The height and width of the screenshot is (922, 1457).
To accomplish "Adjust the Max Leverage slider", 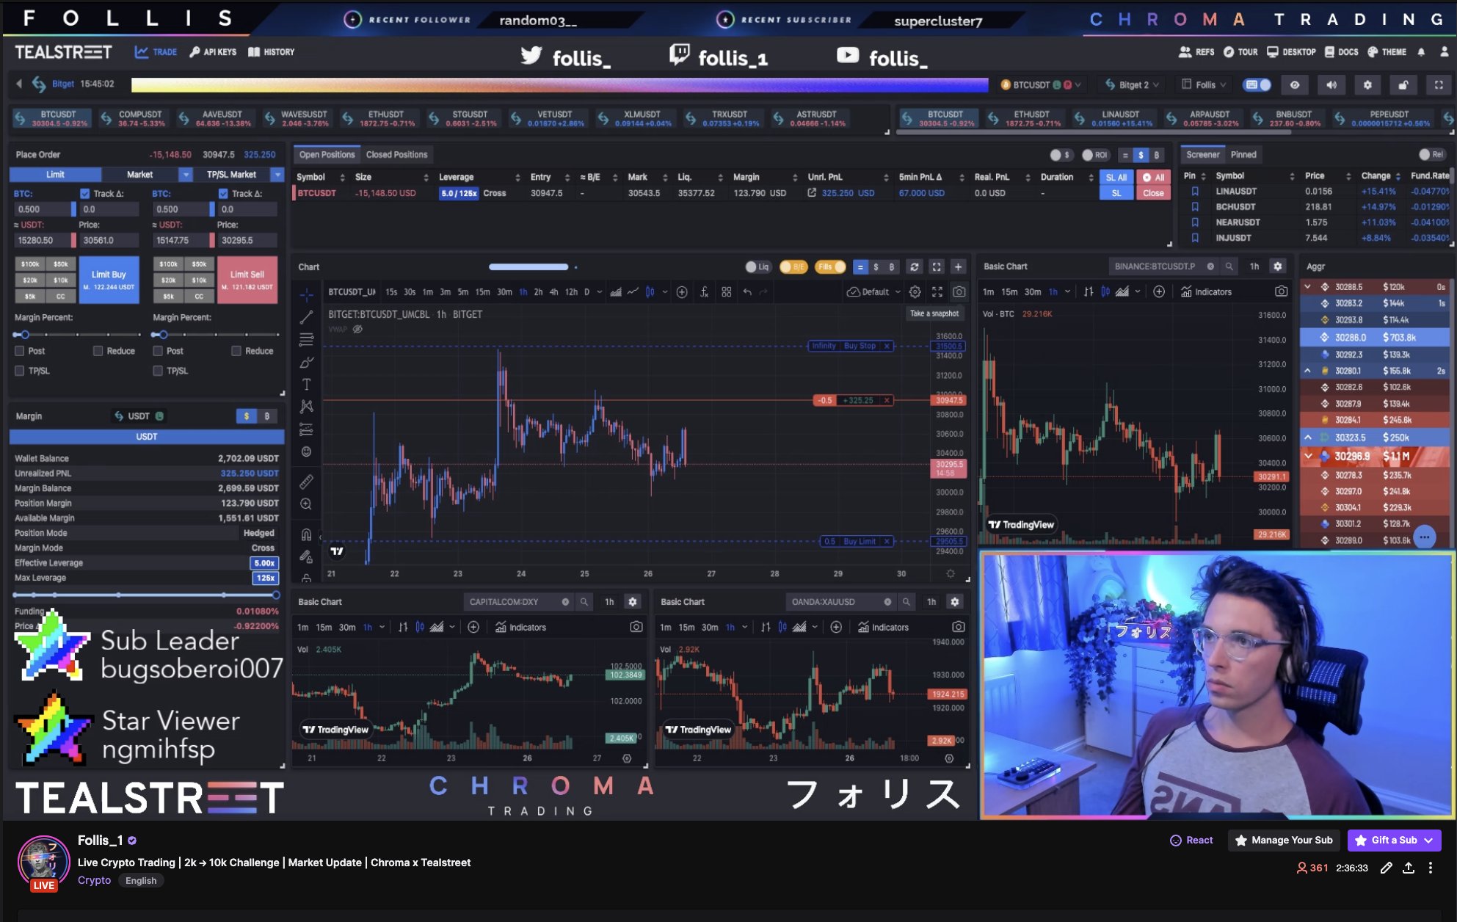I will click(x=276, y=595).
